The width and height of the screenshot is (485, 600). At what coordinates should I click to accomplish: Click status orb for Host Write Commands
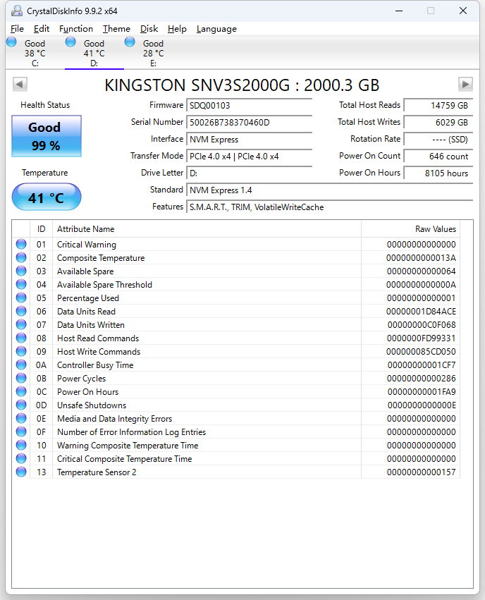coord(21,351)
